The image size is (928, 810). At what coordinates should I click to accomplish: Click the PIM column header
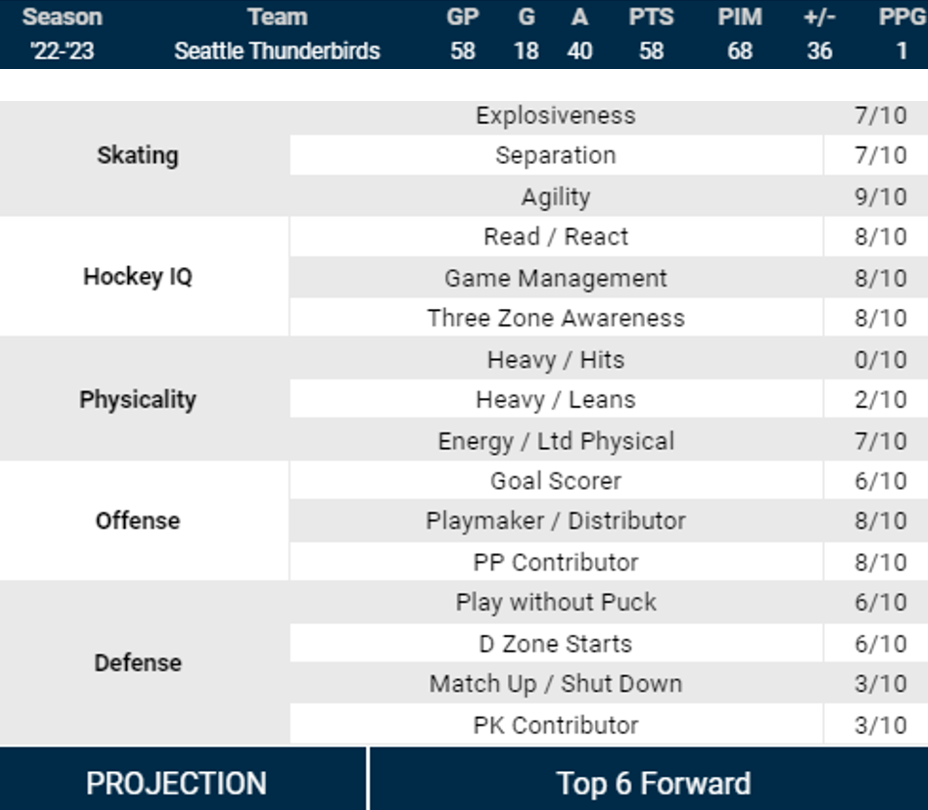click(739, 17)
